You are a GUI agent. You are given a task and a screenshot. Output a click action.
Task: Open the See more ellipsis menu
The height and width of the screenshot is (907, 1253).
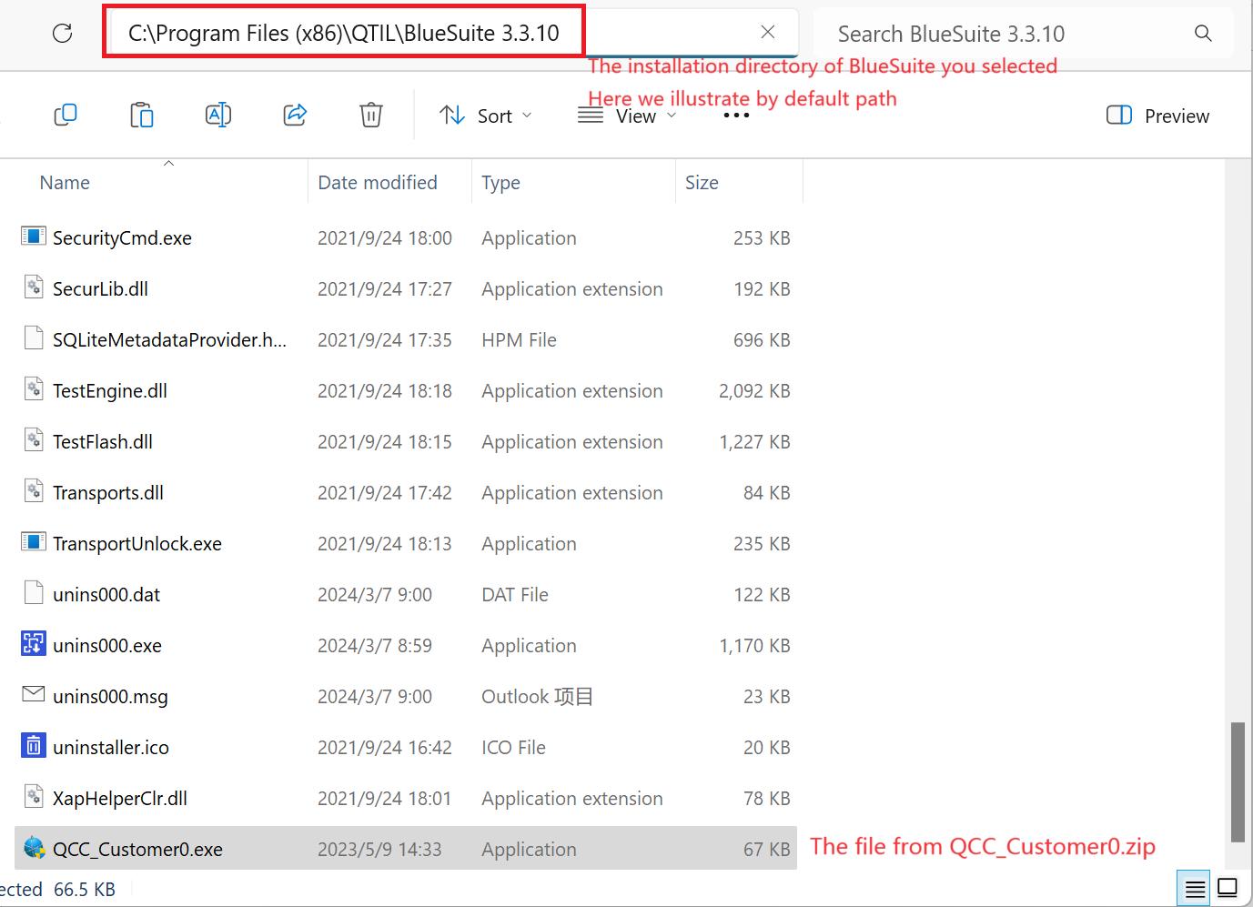(736, 116)
